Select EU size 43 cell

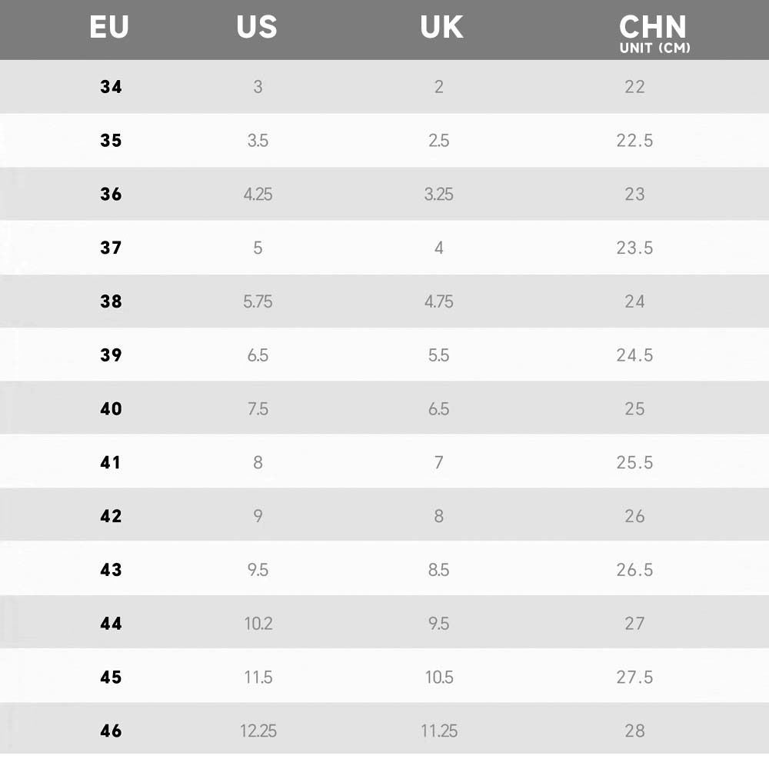pyautogui.click(x=111, y=570)
